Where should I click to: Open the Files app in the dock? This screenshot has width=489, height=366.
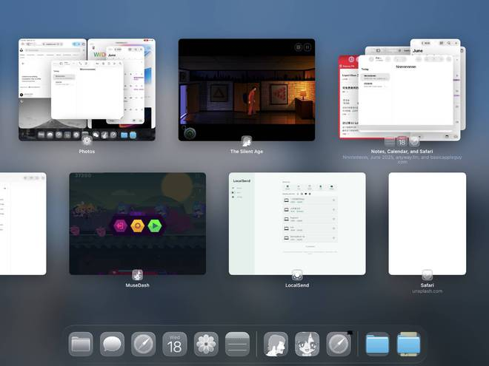pos(81,344)
